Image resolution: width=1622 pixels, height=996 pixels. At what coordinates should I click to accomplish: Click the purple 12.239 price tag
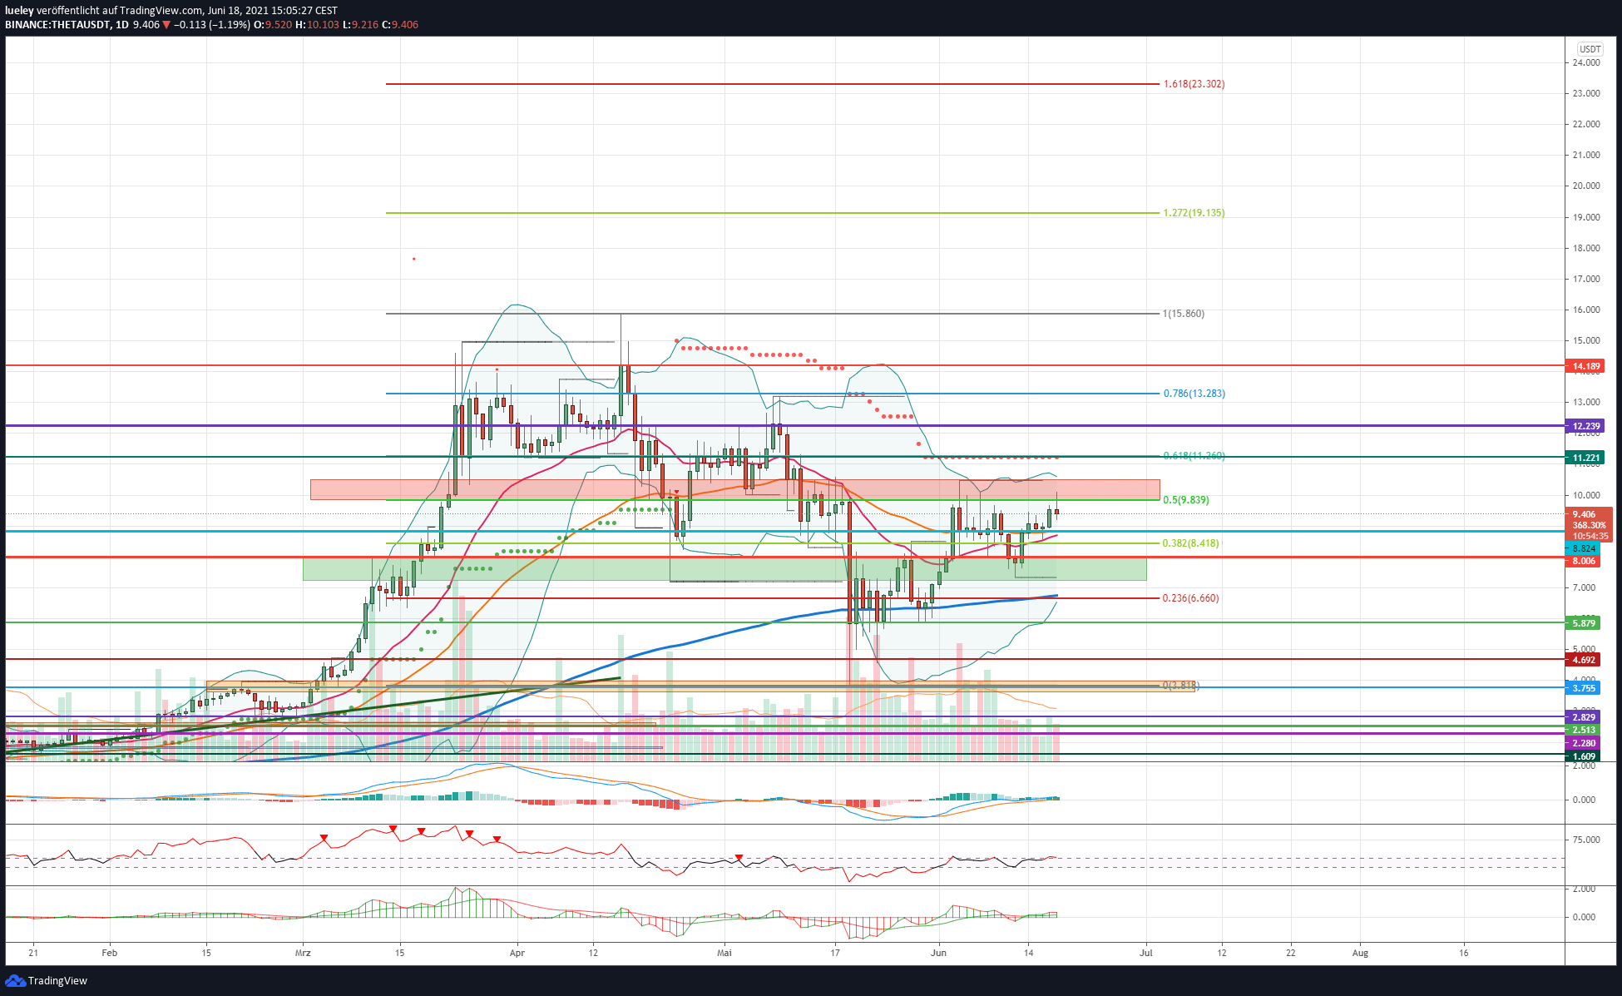pyautogui.click(x=1585, y=426)
